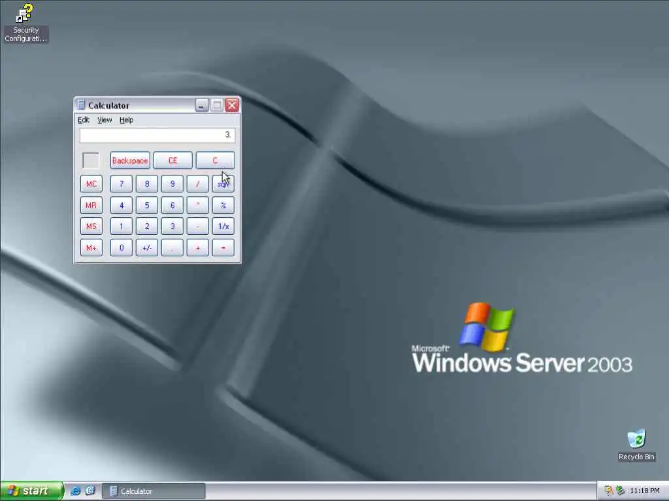Screen dimensions: 669x501
Task: Click the equals = button
Action: pyautogui.click(x=223, y=247)
